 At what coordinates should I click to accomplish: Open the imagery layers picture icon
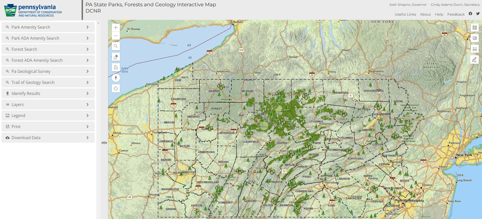(x=474, y=38)
